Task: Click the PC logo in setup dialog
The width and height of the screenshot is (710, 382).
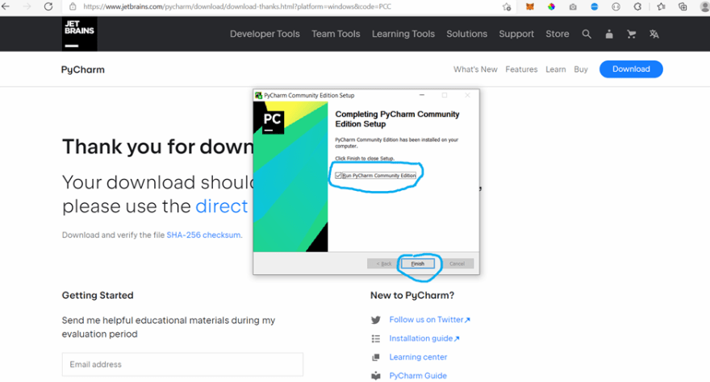Action: point(272,121)
